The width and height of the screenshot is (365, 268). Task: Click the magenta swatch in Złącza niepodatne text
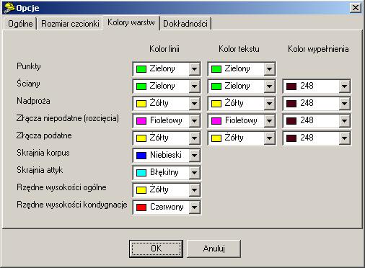[216, 121]
